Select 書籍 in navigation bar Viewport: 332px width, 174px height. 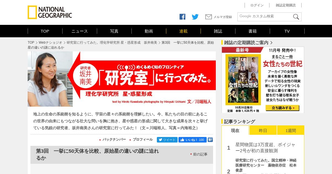click(x=253, y=31)
